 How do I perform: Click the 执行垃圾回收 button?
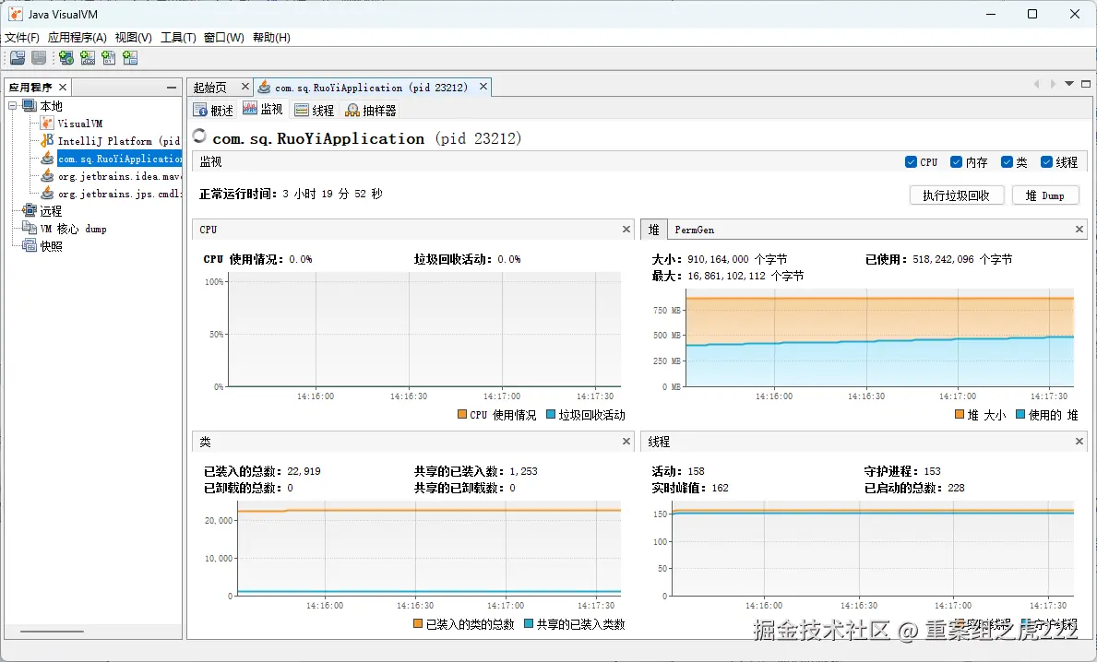click(x=957, y=195)
